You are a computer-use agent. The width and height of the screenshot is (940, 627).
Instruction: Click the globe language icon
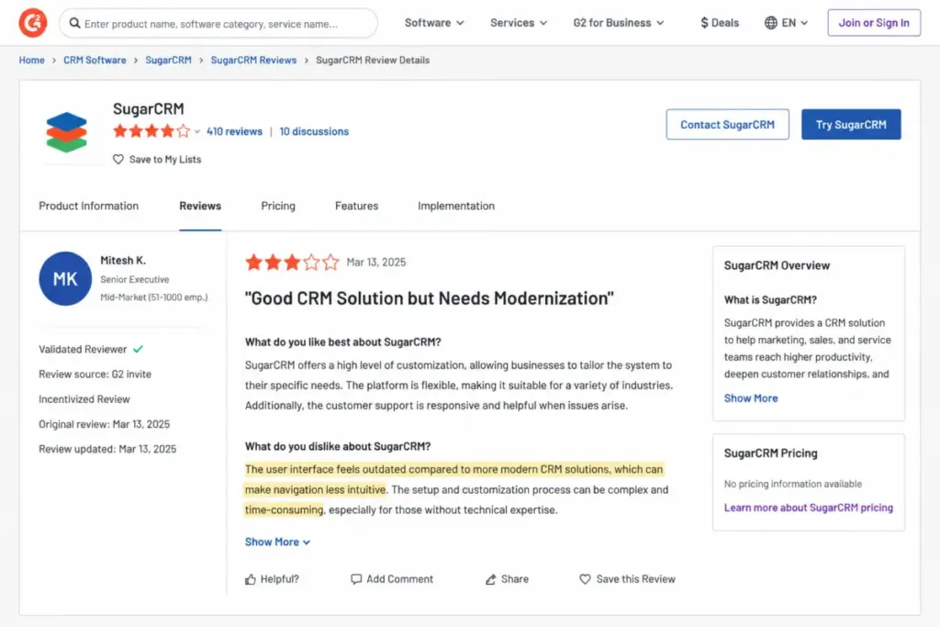771,23
